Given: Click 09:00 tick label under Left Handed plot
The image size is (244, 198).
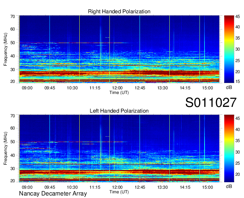Looking at the screenshot, I should pyautogui.click(x=27, y=187).
